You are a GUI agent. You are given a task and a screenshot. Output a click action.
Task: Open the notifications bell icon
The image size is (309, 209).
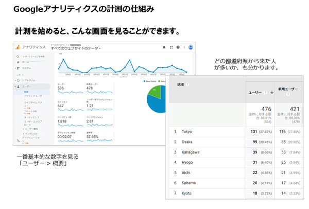coord(164,47)
